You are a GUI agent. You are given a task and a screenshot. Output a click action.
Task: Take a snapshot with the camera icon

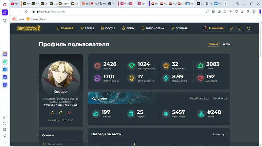click(219, 11)
